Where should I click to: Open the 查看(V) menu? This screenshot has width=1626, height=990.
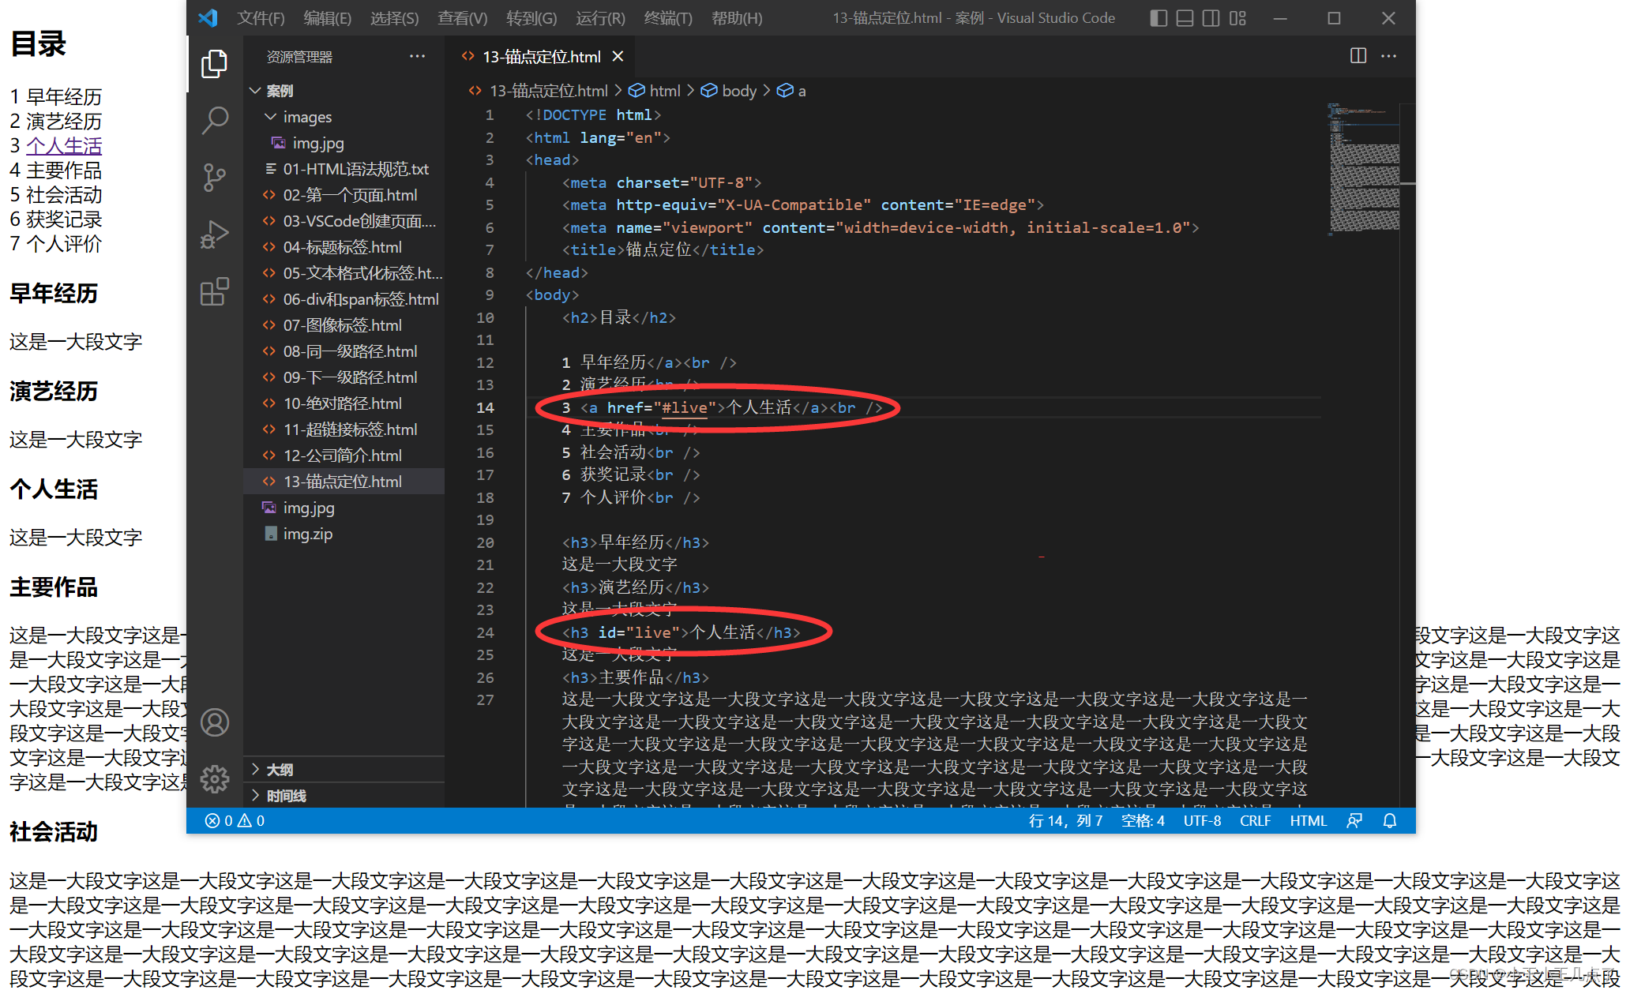(463, 17)
